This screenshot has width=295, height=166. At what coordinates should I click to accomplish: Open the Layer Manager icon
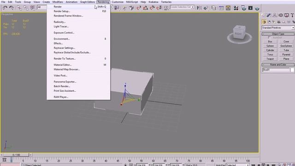pyautogui.click(x=213, y=8)
